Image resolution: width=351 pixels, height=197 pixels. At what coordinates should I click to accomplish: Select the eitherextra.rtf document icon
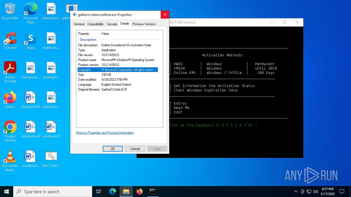click(x=30, y=130)
